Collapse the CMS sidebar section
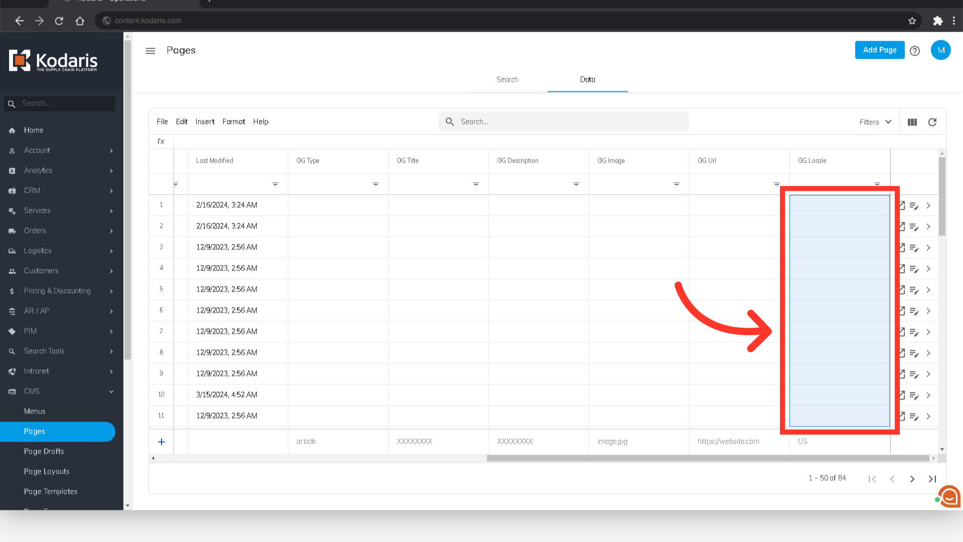 click(111, 391)
